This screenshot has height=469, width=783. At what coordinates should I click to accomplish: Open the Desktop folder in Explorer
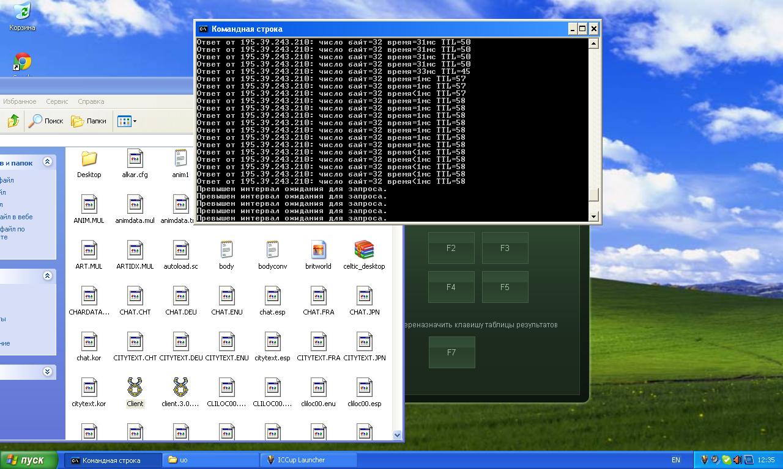pyautogui.click(x=89, y=159)
